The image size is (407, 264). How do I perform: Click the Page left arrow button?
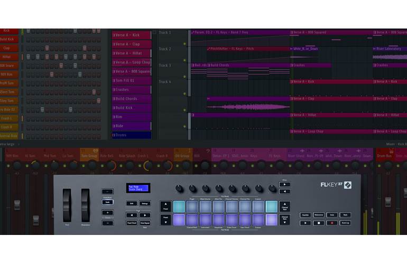[x=132, y=215]
